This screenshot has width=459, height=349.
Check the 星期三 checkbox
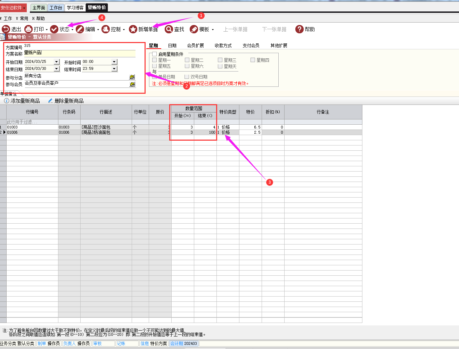(x=220, y=60)
